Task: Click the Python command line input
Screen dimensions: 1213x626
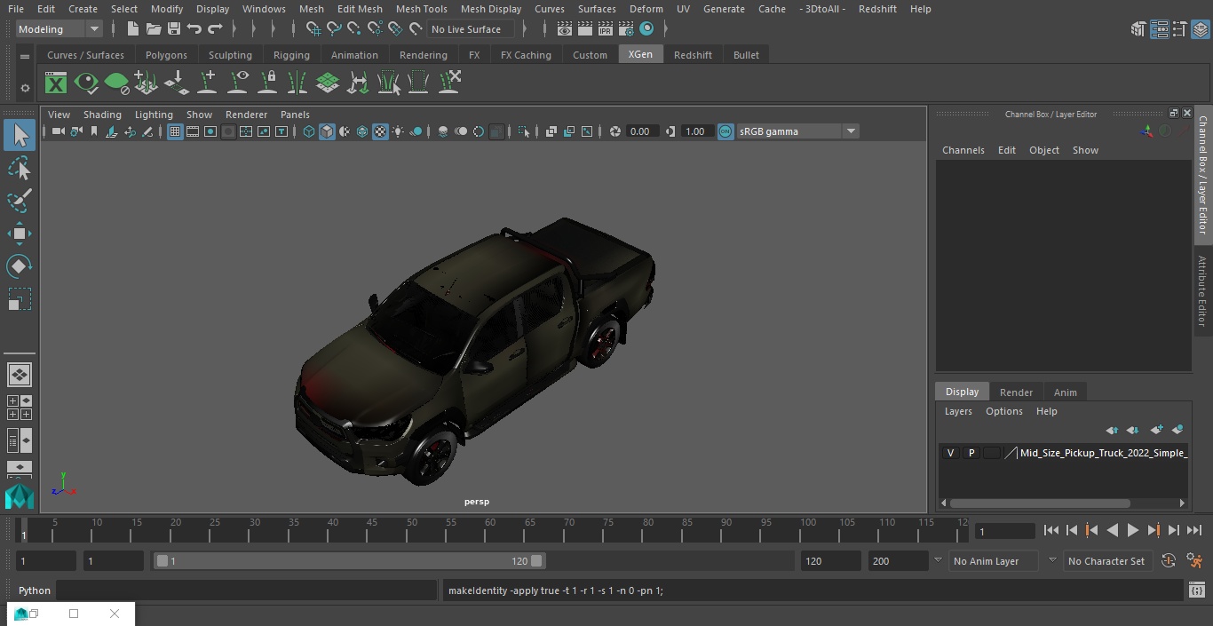Action: [x=247, y=590]
